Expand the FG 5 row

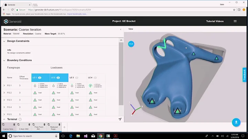[4, 114]
